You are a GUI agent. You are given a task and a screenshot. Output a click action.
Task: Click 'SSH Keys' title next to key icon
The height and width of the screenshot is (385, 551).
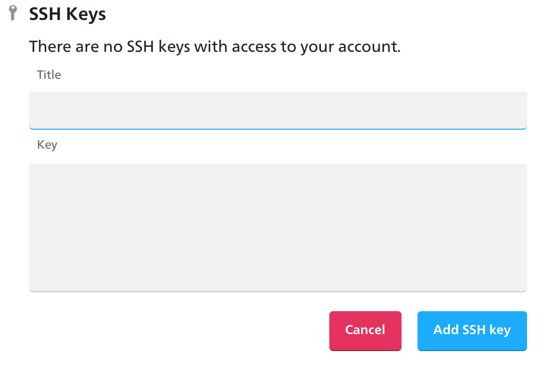click(67, 14)
